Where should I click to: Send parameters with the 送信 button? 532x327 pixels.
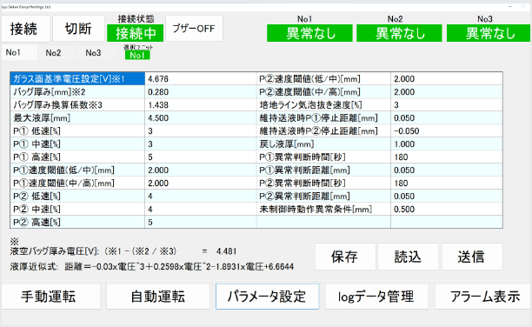pos(472,257)
